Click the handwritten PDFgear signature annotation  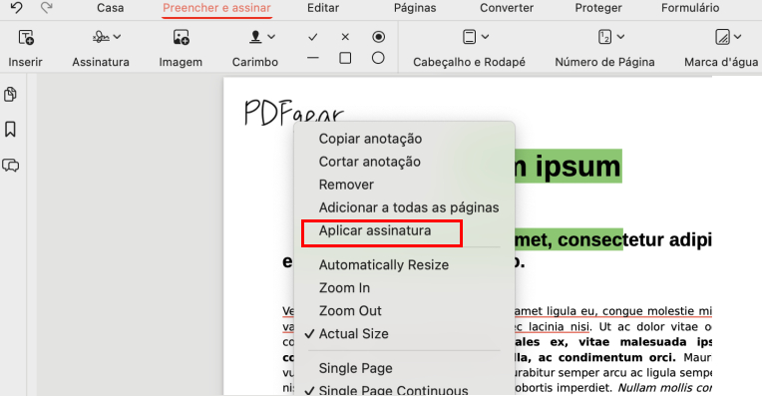(x=293, y=112)
